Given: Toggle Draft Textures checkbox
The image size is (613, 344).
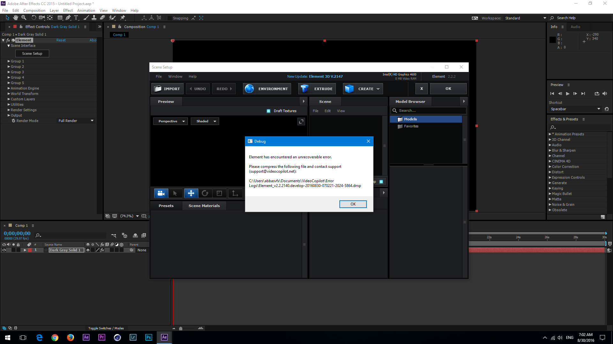Looking at the screenshot, I should click(x=269, y=111).
